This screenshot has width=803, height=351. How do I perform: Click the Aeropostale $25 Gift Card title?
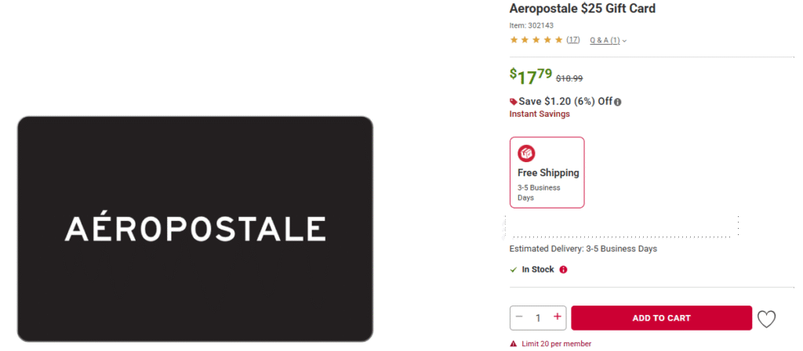click(583, 9)
